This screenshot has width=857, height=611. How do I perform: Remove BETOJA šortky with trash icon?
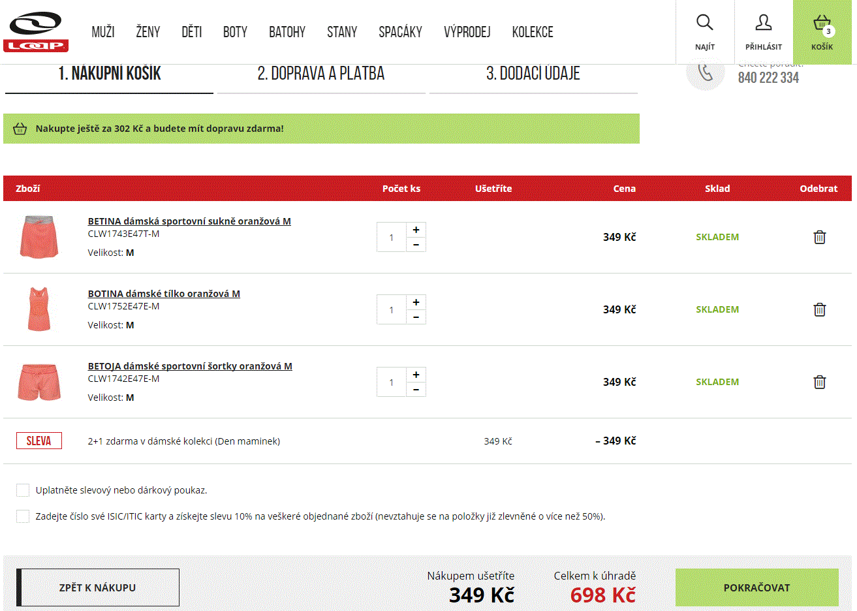coord(819,382)
